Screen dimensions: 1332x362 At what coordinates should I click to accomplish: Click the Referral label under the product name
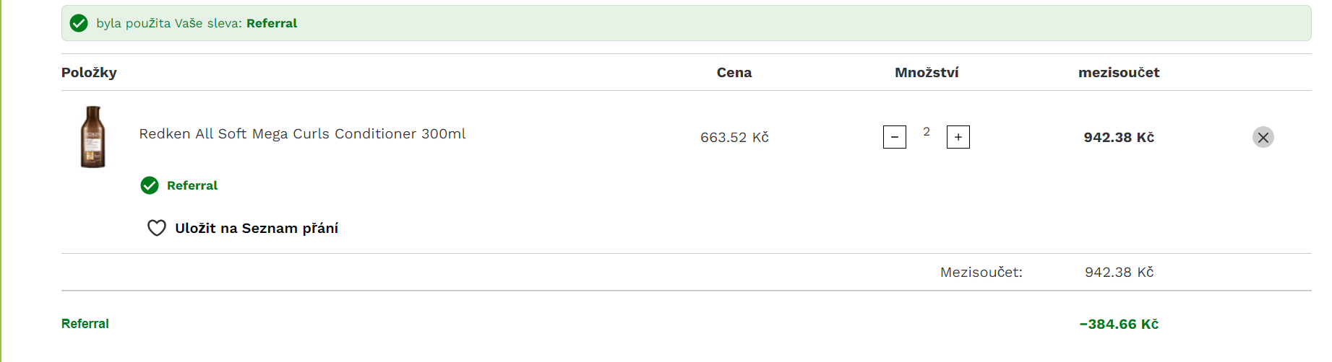click(x=192, y=185)
